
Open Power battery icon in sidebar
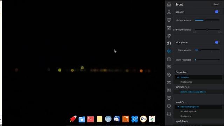point(169,67)
